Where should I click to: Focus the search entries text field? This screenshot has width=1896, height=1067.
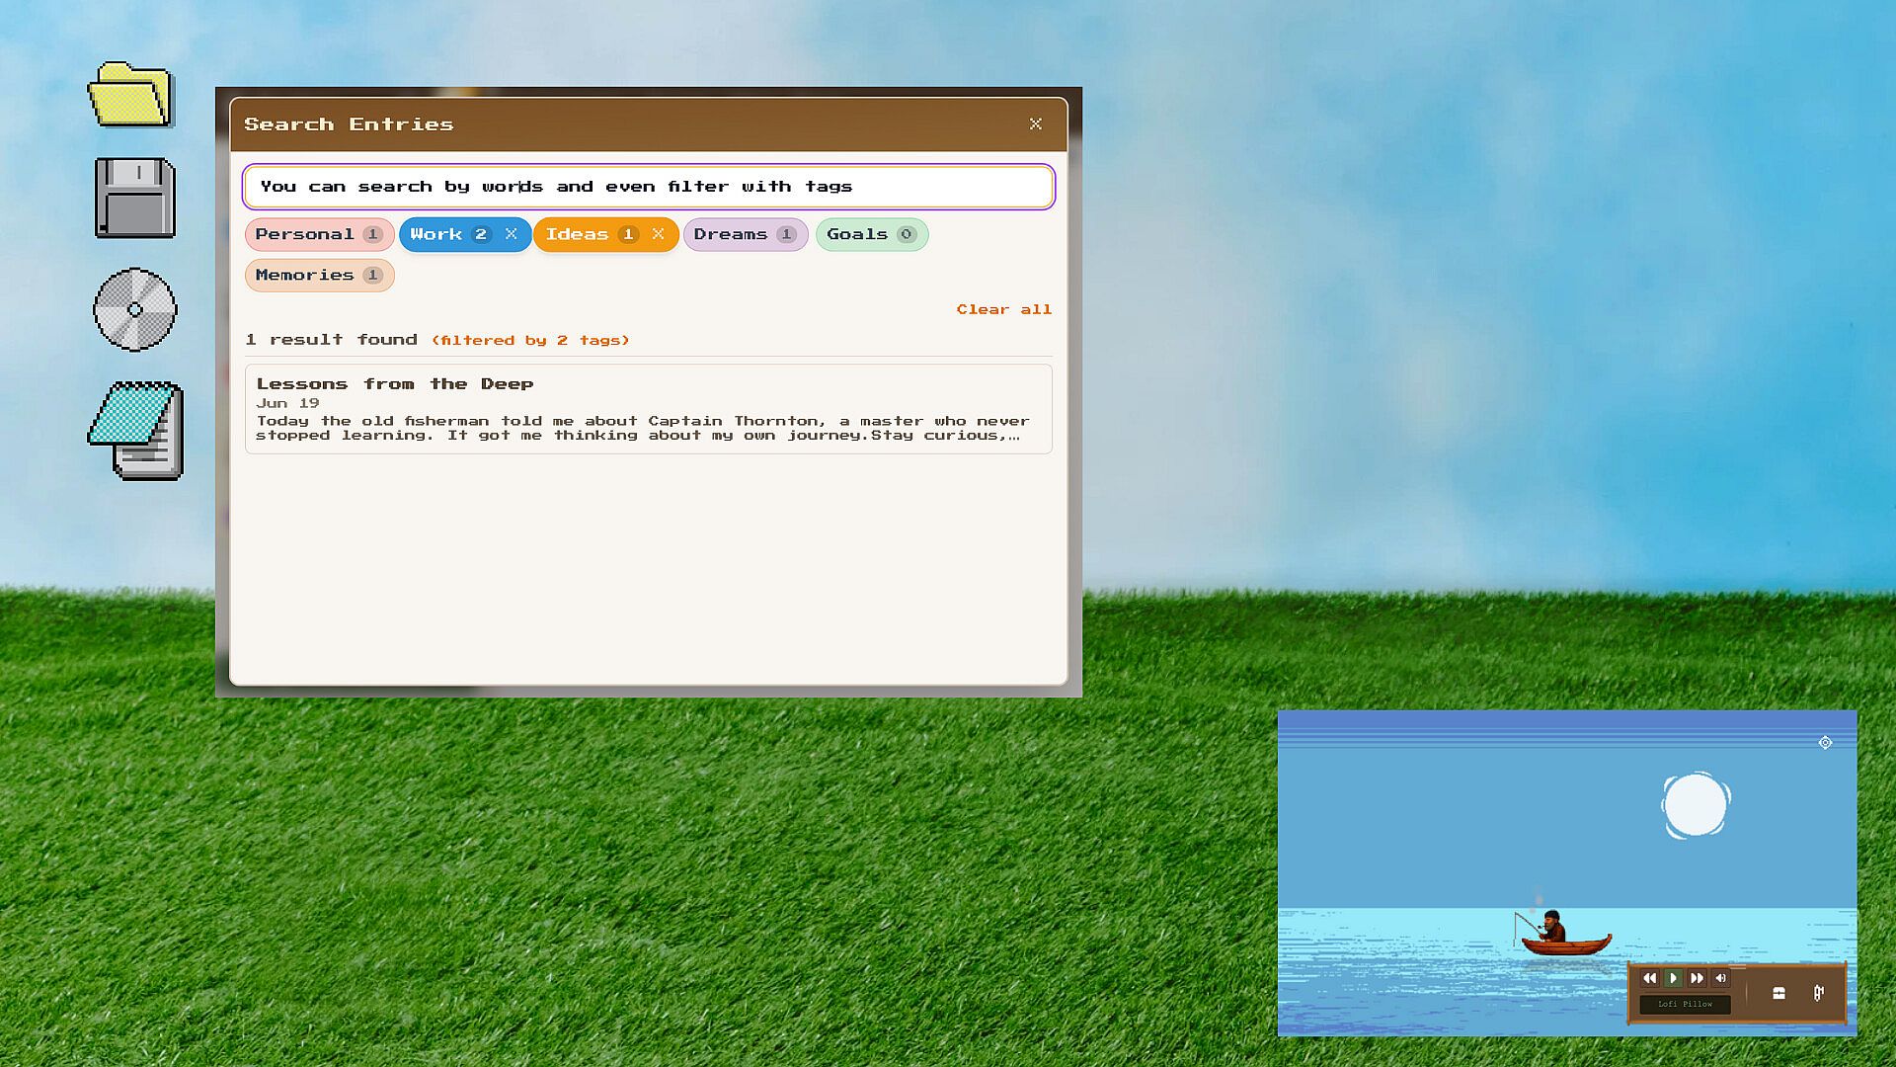(x=648, y=187)
